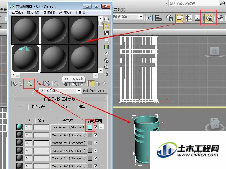This screenshot has height=169, width=226.
Task: Toggle enable checkbox for Material #3
Action: click(x=95, y=135)
